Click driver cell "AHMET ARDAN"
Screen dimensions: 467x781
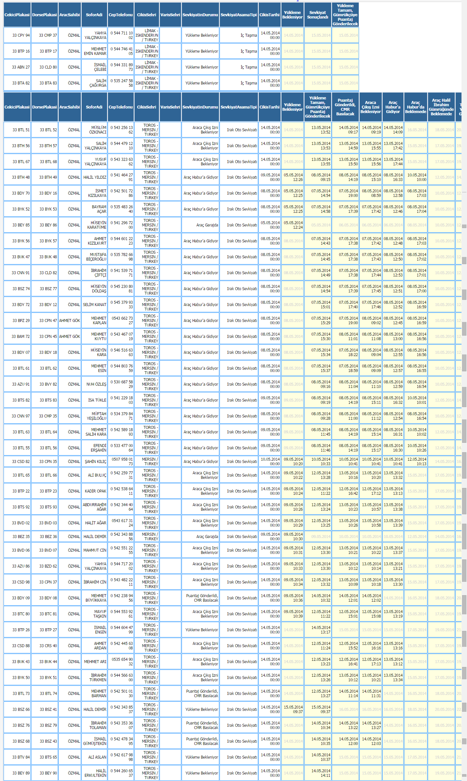tap(94, 646)
